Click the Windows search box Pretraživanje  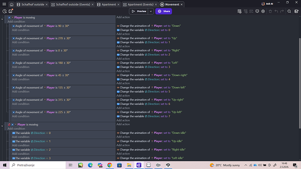pos(38,165)
